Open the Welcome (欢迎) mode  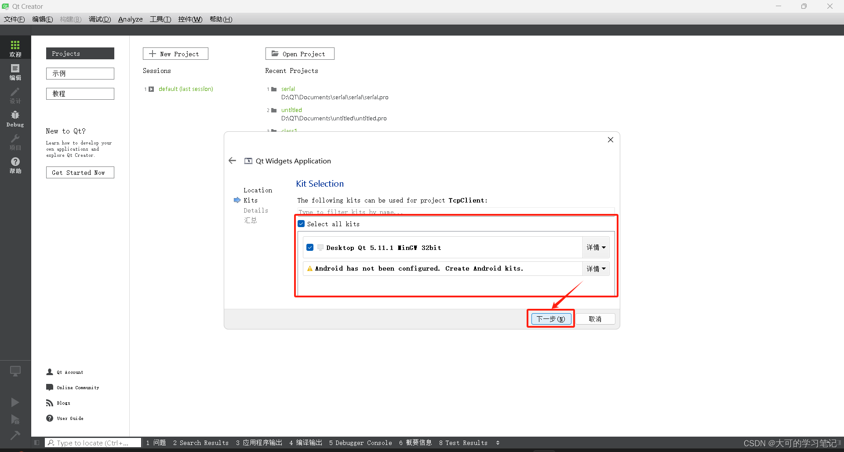[x=15, y=47]
